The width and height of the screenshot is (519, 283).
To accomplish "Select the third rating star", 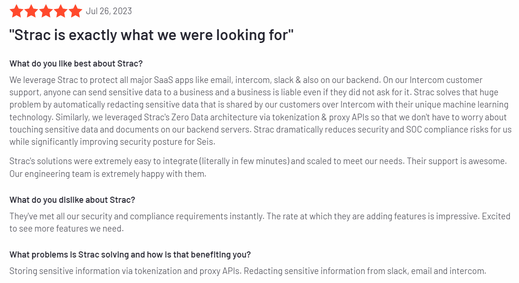I will 46,11.
